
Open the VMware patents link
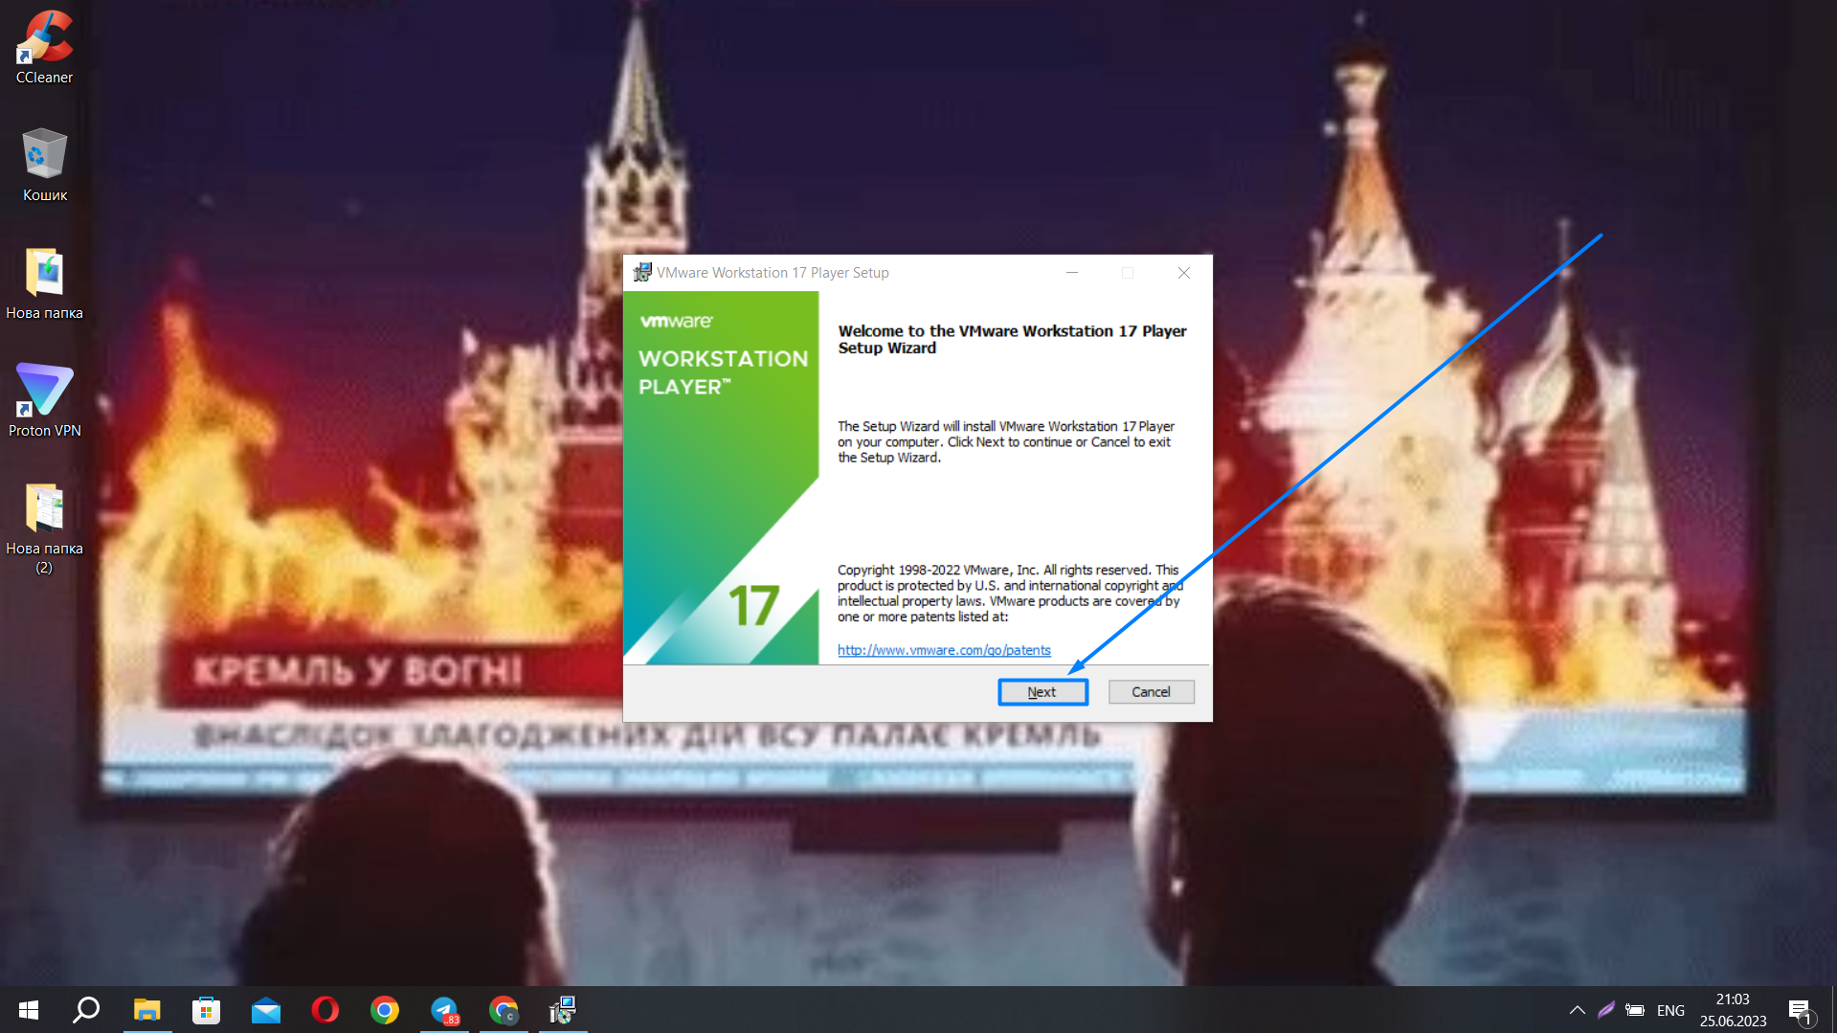943,650
